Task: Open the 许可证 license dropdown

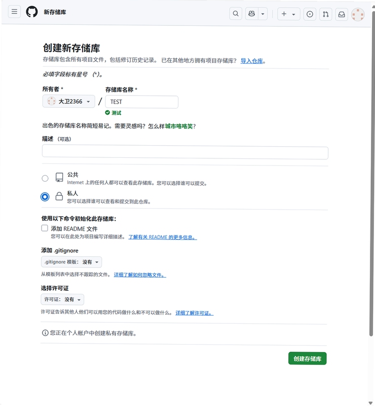Action: (62, 299)
